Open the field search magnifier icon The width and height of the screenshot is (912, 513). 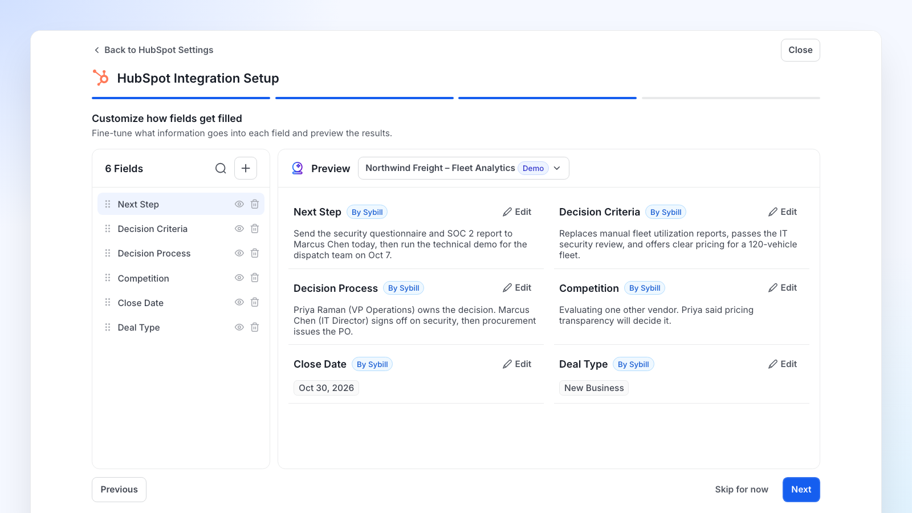pyautogui.click(x=221, y=168)
